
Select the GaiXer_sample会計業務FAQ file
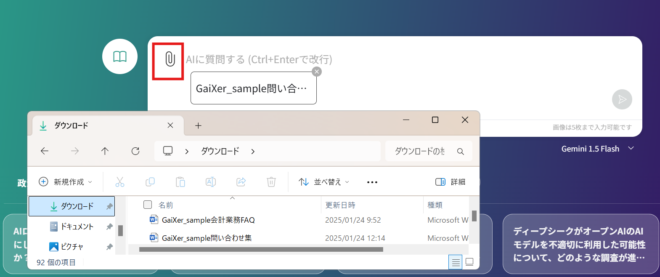pyautogui.click(x=208, y=220)
